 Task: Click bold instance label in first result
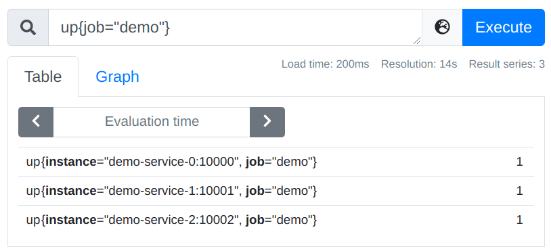pos(71,162)
